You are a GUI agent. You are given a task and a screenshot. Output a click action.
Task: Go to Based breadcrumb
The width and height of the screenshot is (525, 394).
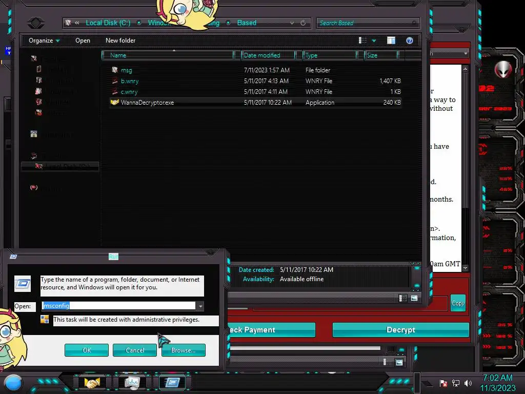247,23
